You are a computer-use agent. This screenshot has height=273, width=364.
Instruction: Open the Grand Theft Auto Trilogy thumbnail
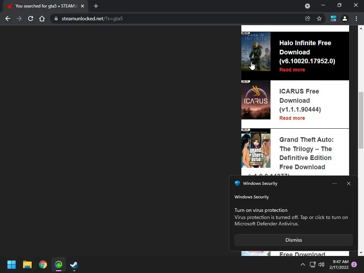256,148
